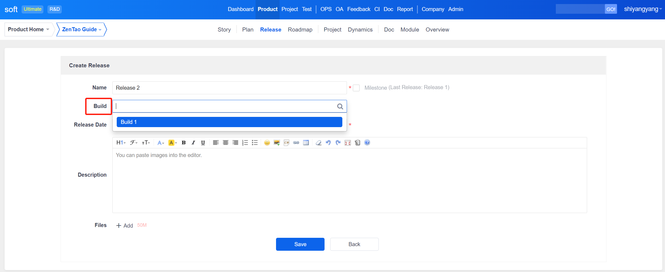Save the new release
The image size is (665, 272).
pyautogui.click(x=300, y=244)
